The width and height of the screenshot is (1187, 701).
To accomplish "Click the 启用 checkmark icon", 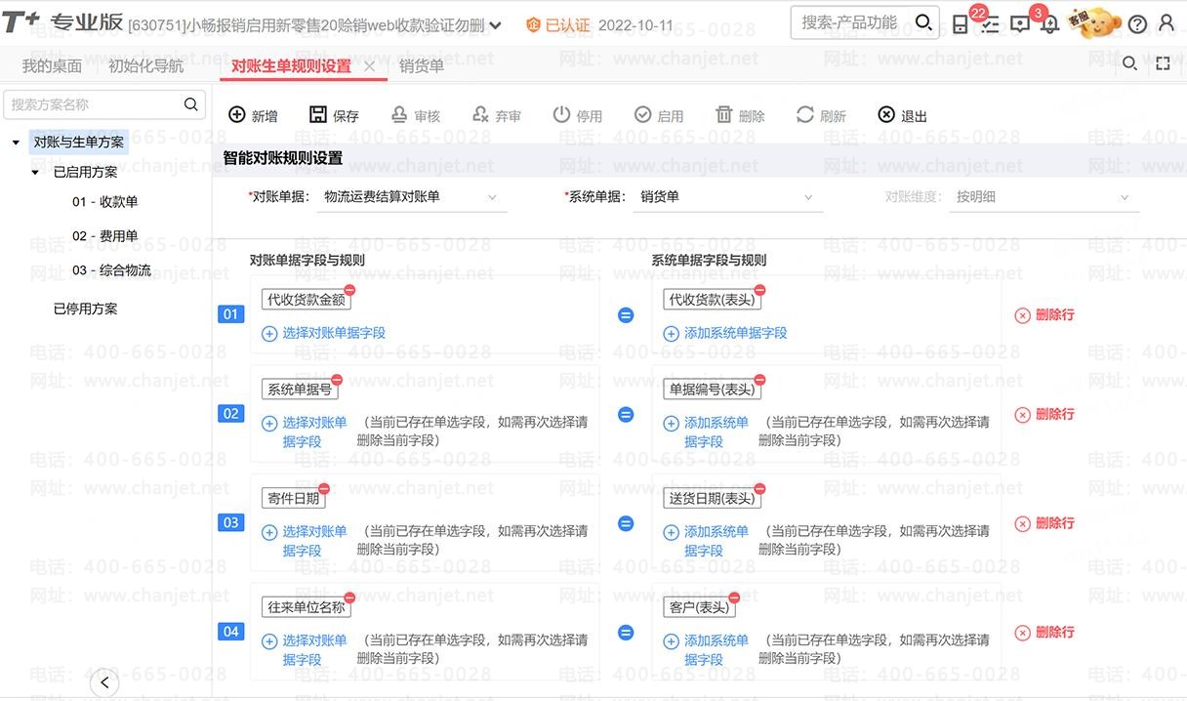I will click(642, 115).
